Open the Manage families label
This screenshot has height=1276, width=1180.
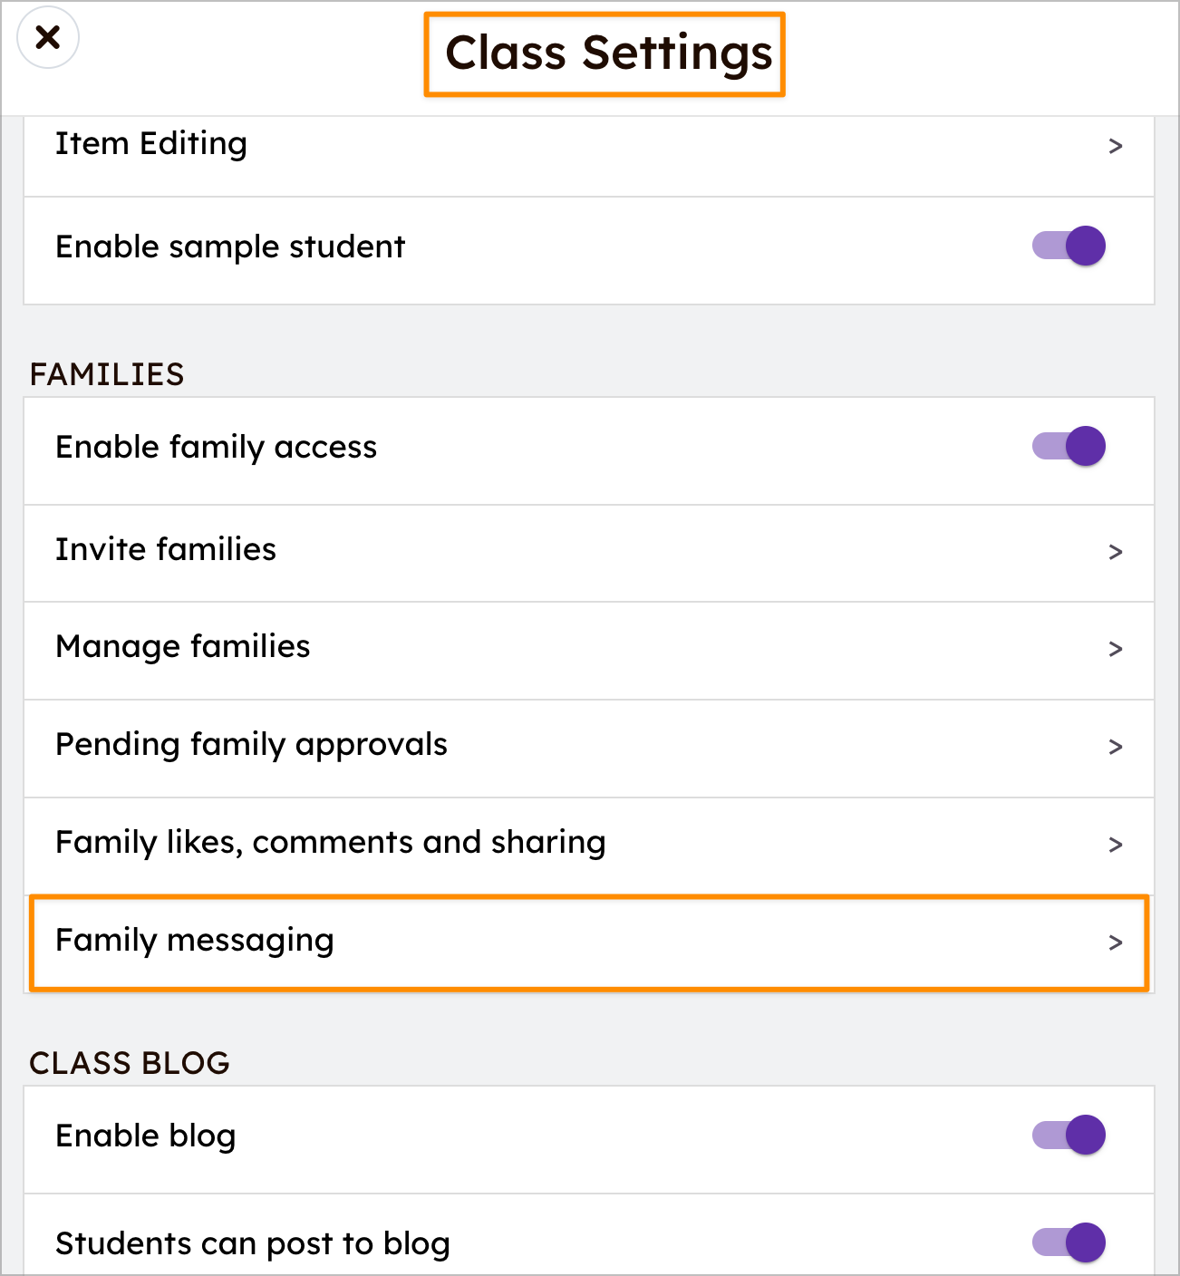point(183,647)
